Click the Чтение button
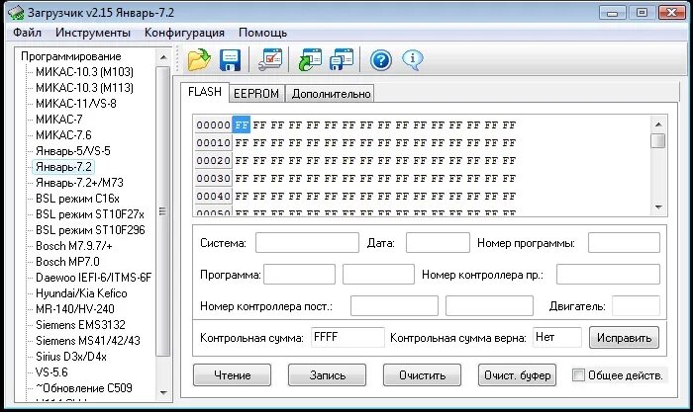The image size is (693, 412). (232, 374)
